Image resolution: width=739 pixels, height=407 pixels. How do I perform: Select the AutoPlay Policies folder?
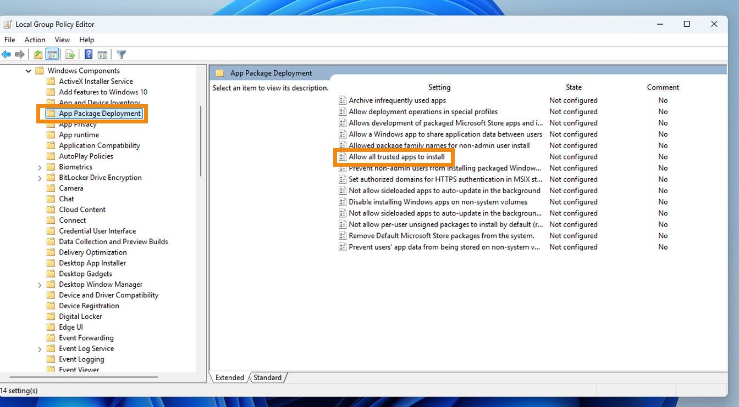point(86,156)
